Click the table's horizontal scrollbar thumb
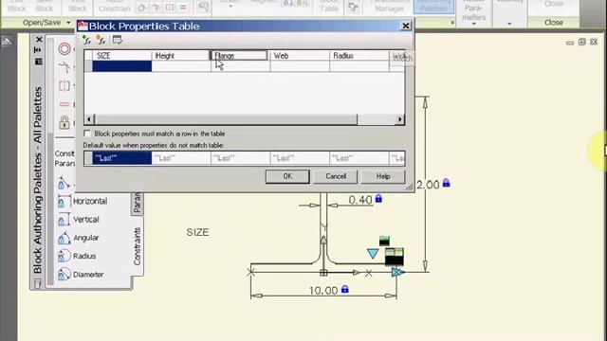The width and height of the screenshot is (607, 341). 226,119
